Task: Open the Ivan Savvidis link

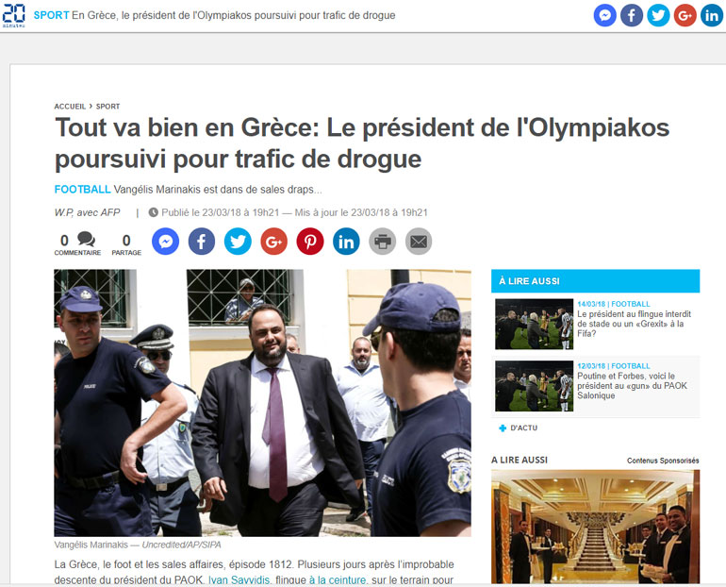Action: point(239,580)
